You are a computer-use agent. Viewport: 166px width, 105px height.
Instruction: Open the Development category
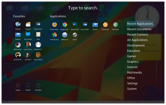136,46
